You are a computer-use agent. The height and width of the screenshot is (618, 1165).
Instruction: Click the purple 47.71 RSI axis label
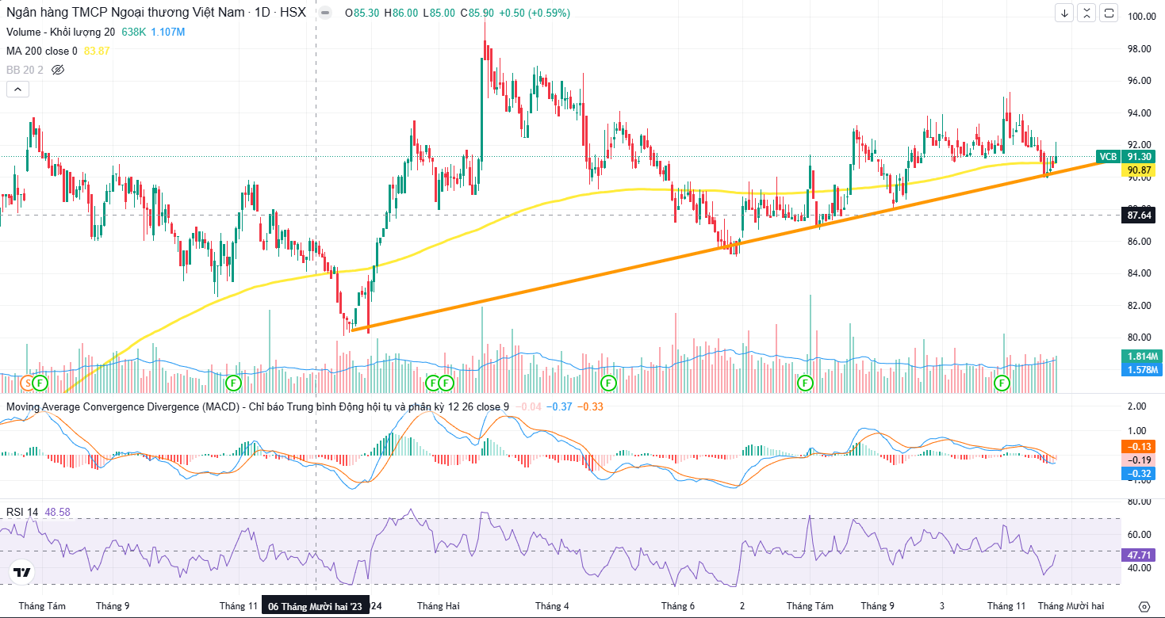1139,555
